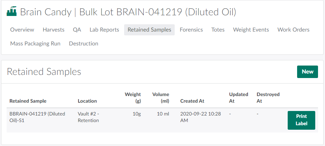Viewport: 325px width, 146px height.
Task: Go to the QA tab
Action: point(77,30)
